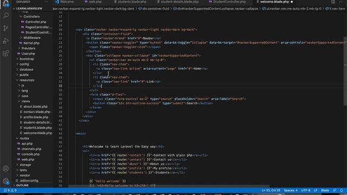This screenshot has width=347, height=195.
Task: Collapse the routes folder
Action: (24, 139)
